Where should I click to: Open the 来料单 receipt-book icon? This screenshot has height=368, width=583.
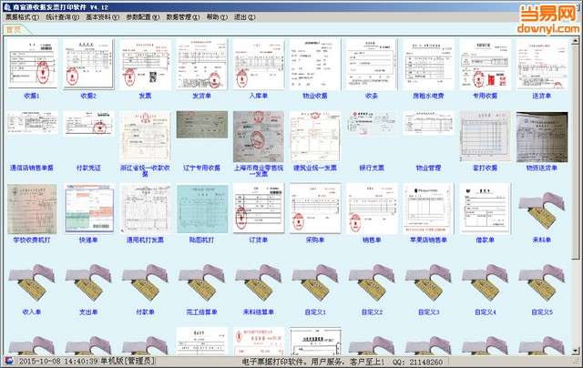tap(542, 210)
